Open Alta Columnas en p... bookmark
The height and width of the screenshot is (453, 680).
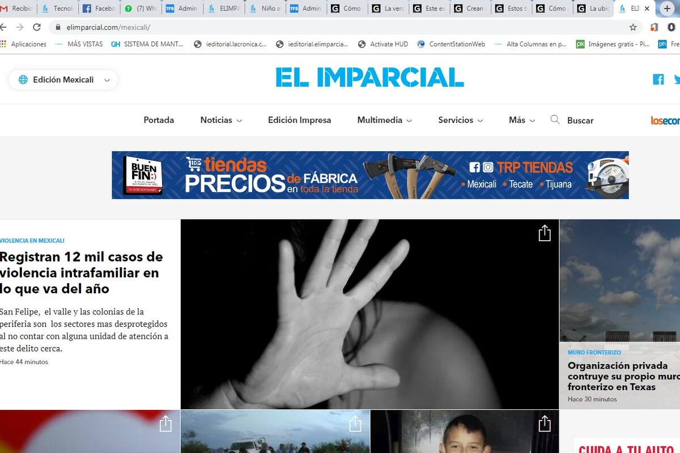click(x=530, y=44)
